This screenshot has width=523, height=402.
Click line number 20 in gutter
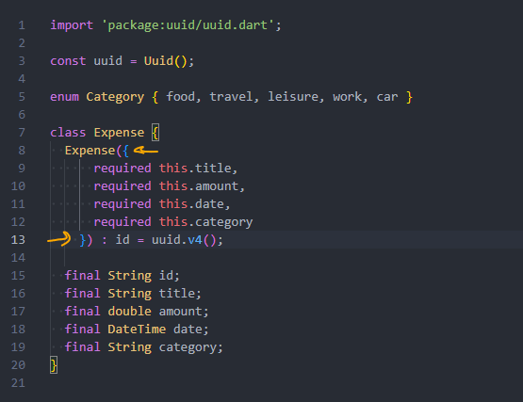(x=18, y=365)
